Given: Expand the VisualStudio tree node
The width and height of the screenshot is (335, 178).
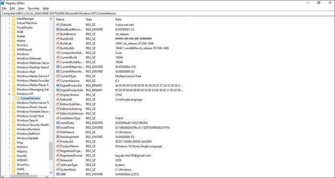Looking at the screenshot, I should pos(10,27).
